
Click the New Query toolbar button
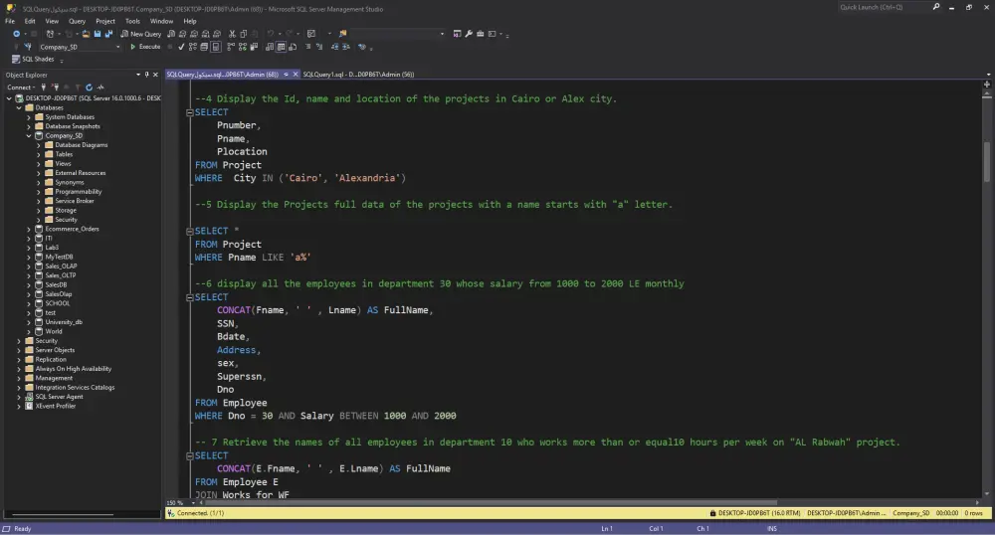(x=141, y=34)
